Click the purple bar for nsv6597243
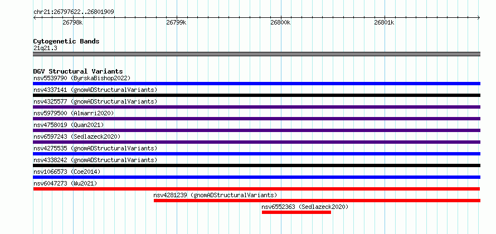Viewport: 496px width, 234px height. [256, 142]
